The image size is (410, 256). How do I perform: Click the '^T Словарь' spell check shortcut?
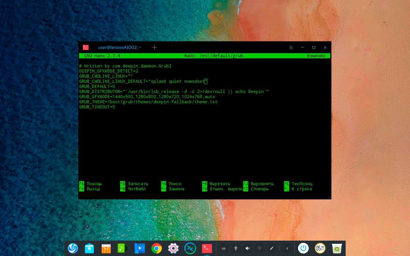[x=256, y=189]
